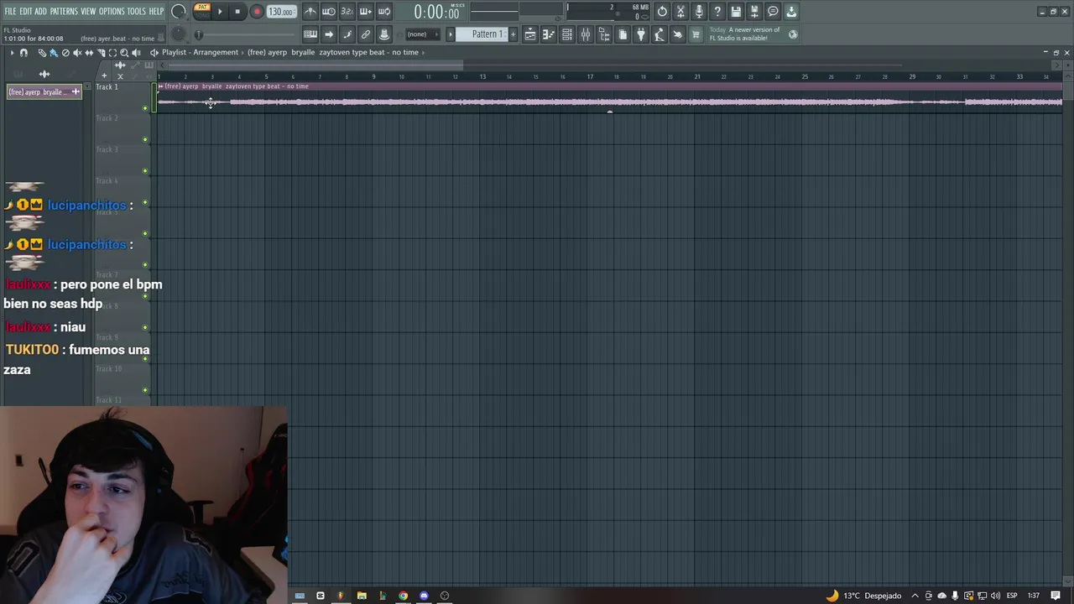Select the playlist Paint brush tool
The image size is (1074, 604).
coord(54,53)
